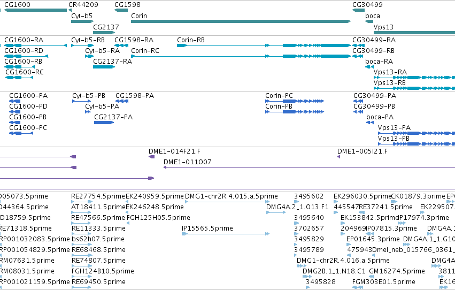The height and width of the screenshot is (290, 455).
Task: Click the DMG4A.2_1.O13.F1 label
Action: point(297,207)
